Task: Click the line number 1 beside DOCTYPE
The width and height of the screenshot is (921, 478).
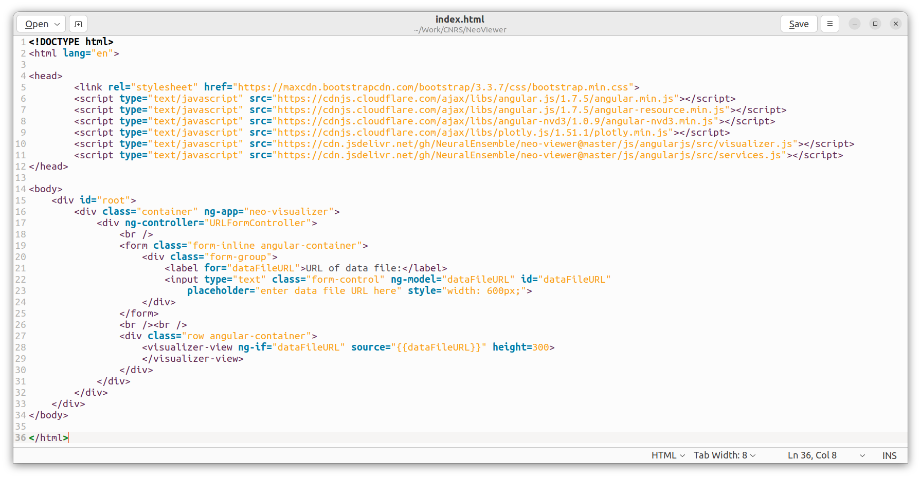Action: (23, 42)
